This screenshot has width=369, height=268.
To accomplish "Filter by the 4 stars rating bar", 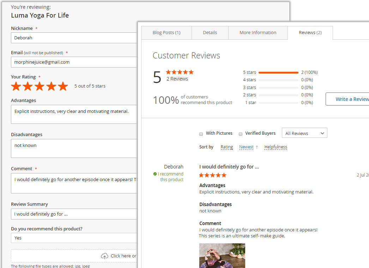I will (278, 80).
